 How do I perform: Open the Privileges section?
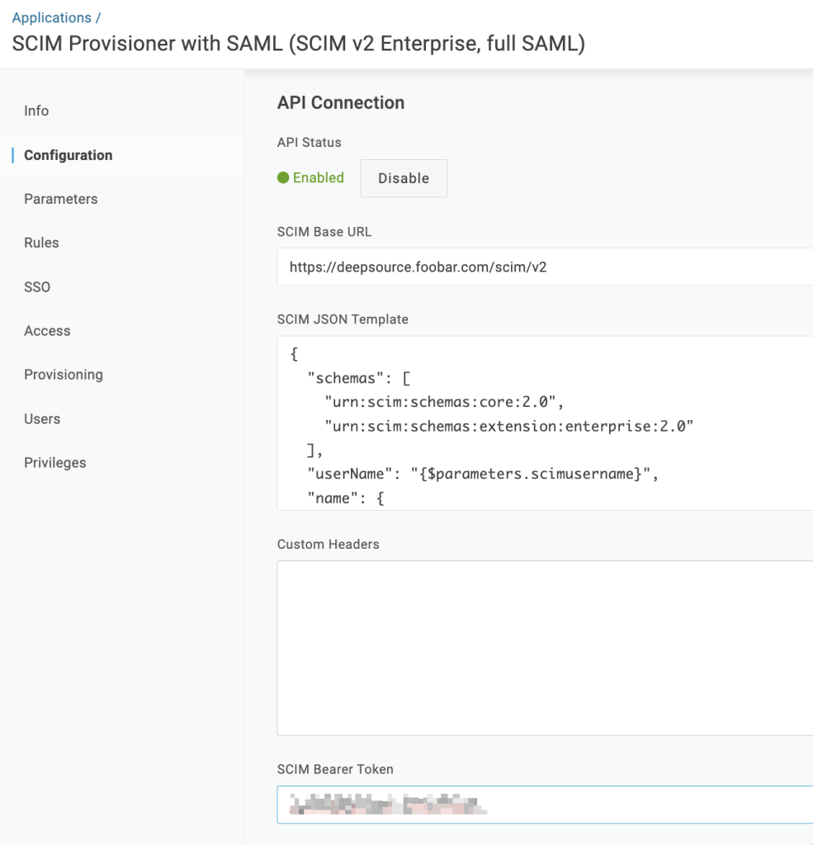(54, 463)
